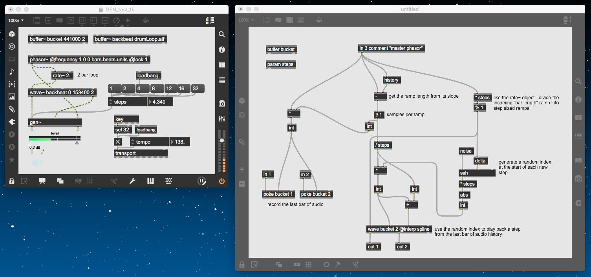
Task: Open the wrench Debug tools icon
Action: tap(132, 181)
